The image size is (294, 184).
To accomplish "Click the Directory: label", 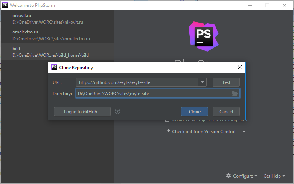I will [62, 93].
